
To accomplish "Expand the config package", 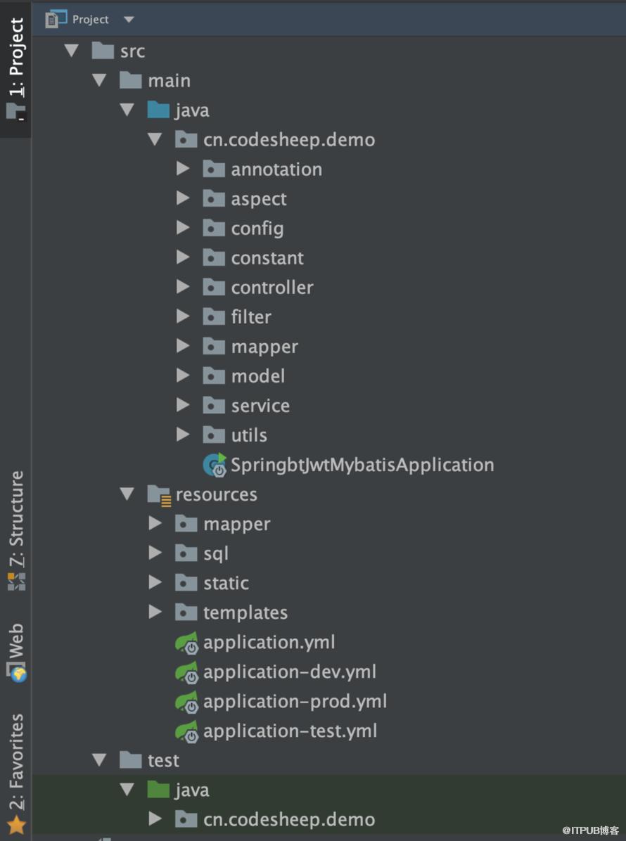I will tap(183, 228).
